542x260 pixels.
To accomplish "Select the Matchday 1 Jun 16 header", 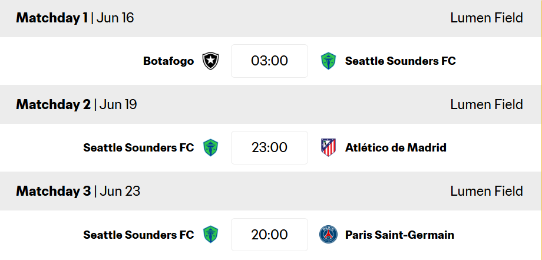I will coord(75,18).
